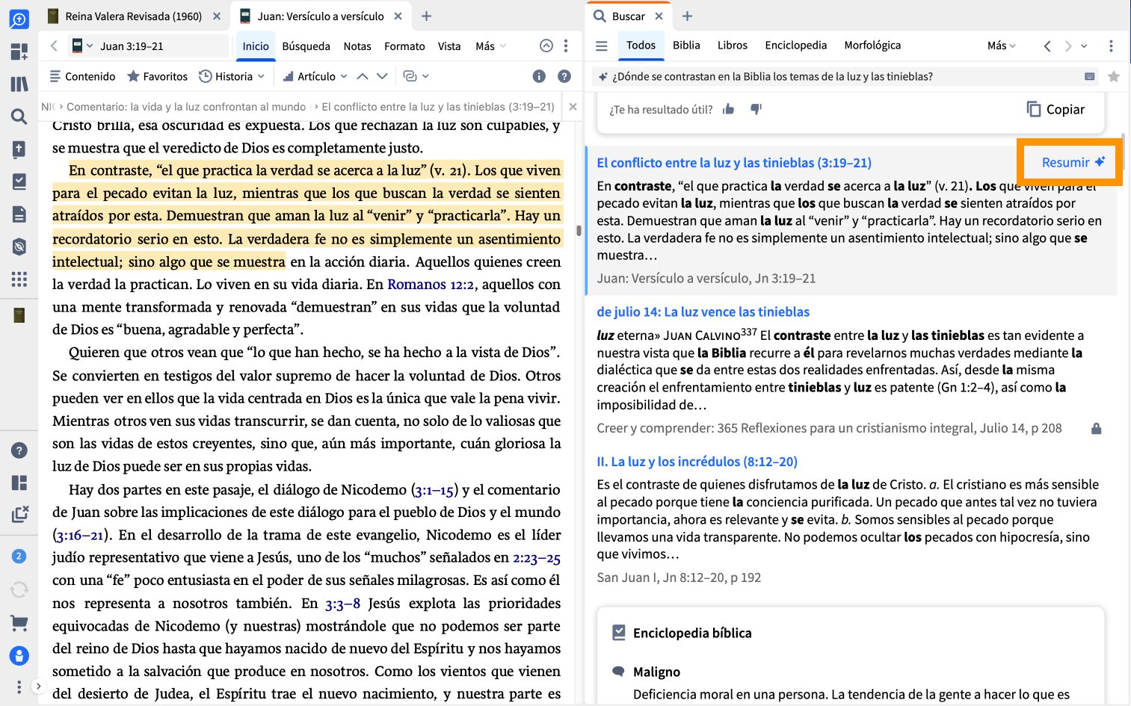Collapse the toolbar with circled chevron
Screen dimensions: 1131x706
546,46
